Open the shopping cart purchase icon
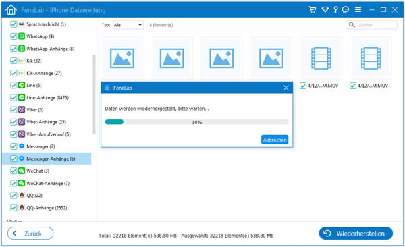This screenshot has height=247, width=405. 313,10
